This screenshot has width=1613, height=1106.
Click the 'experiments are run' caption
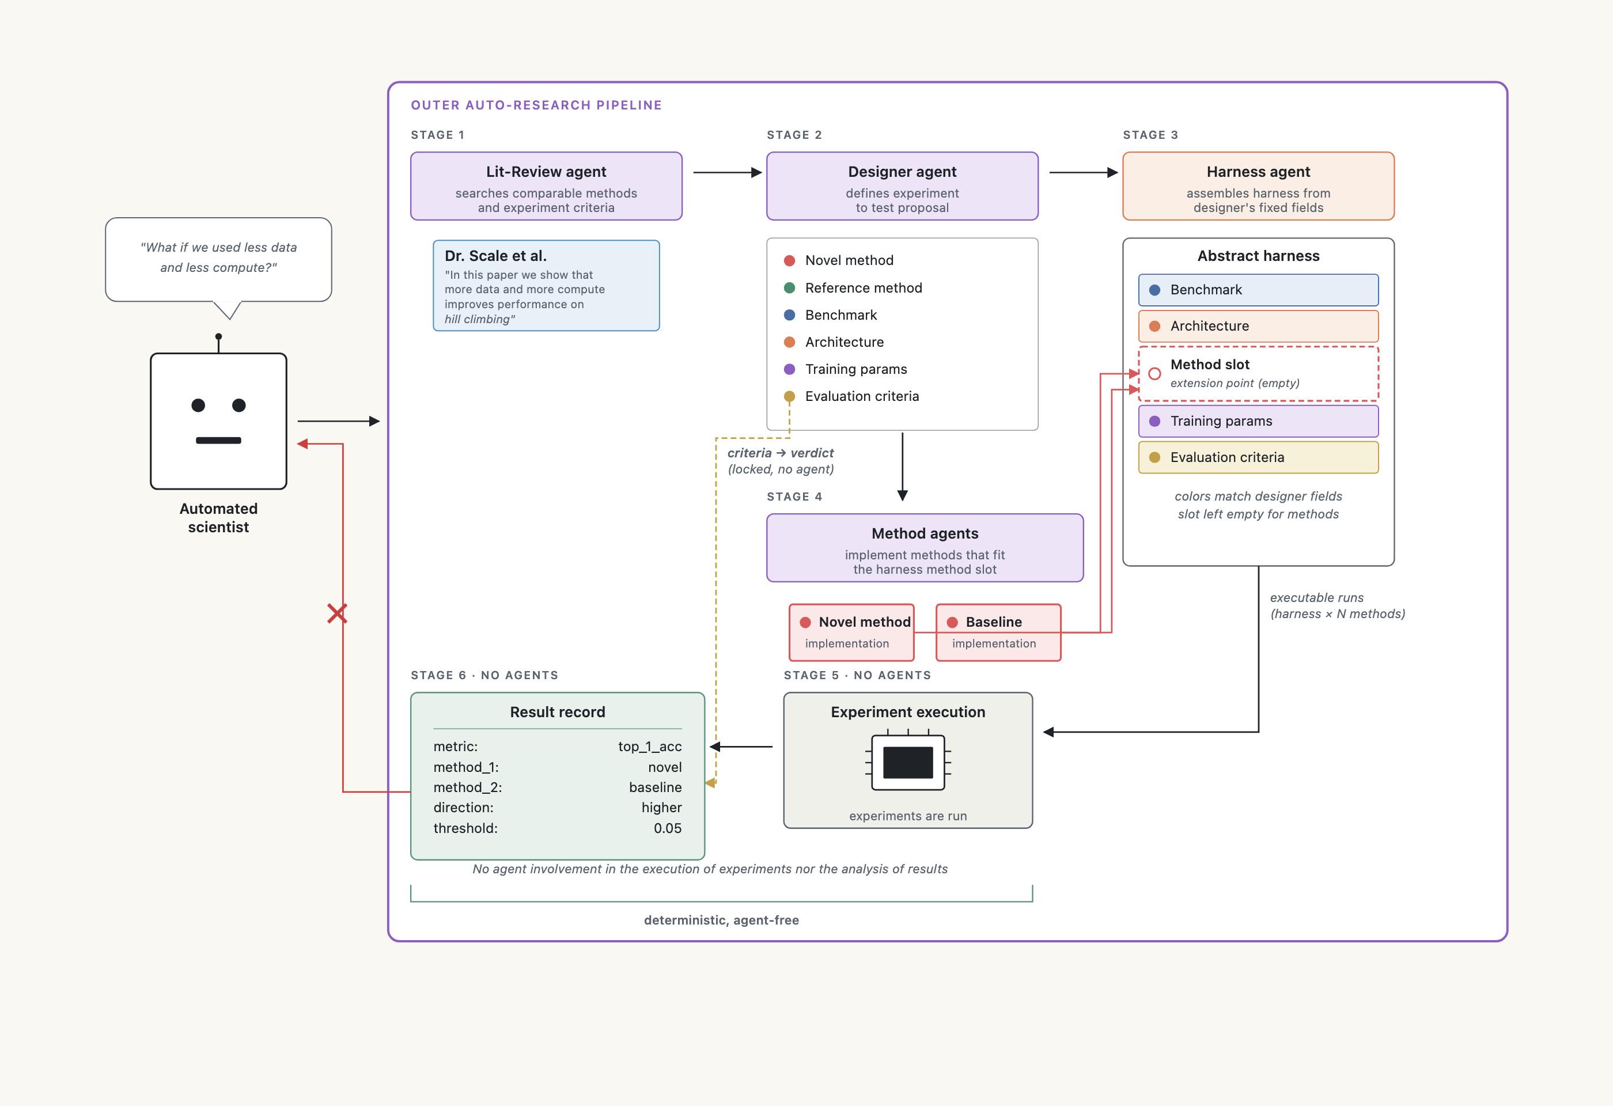pyautogui.click(x=908, y=816)
